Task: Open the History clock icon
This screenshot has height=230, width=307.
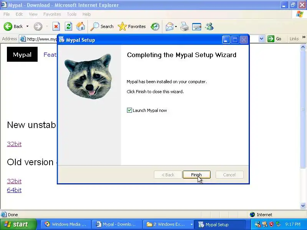Action: point(155,26)
